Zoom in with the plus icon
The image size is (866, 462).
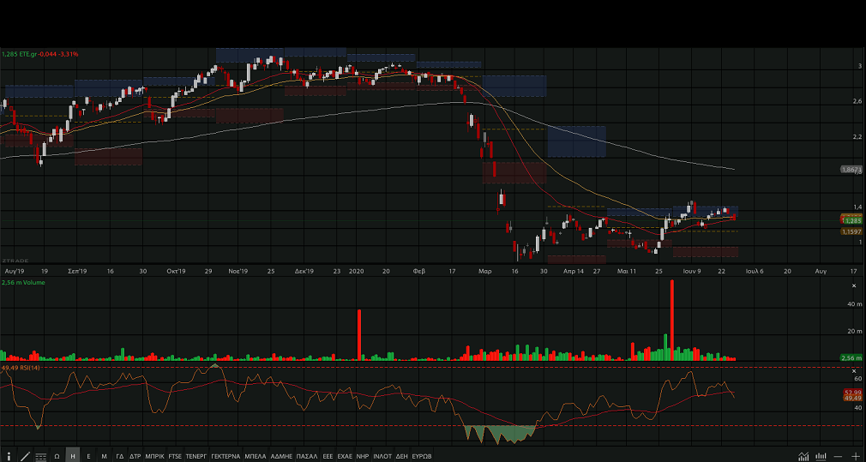(x=855, y=456)
